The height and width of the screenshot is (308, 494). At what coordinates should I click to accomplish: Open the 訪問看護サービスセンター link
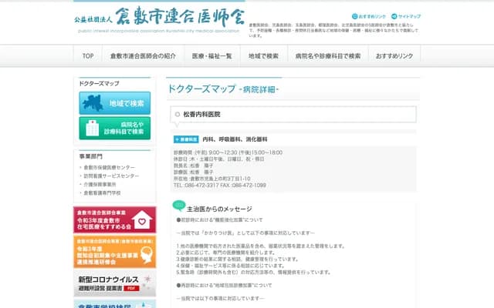[111, 176]
